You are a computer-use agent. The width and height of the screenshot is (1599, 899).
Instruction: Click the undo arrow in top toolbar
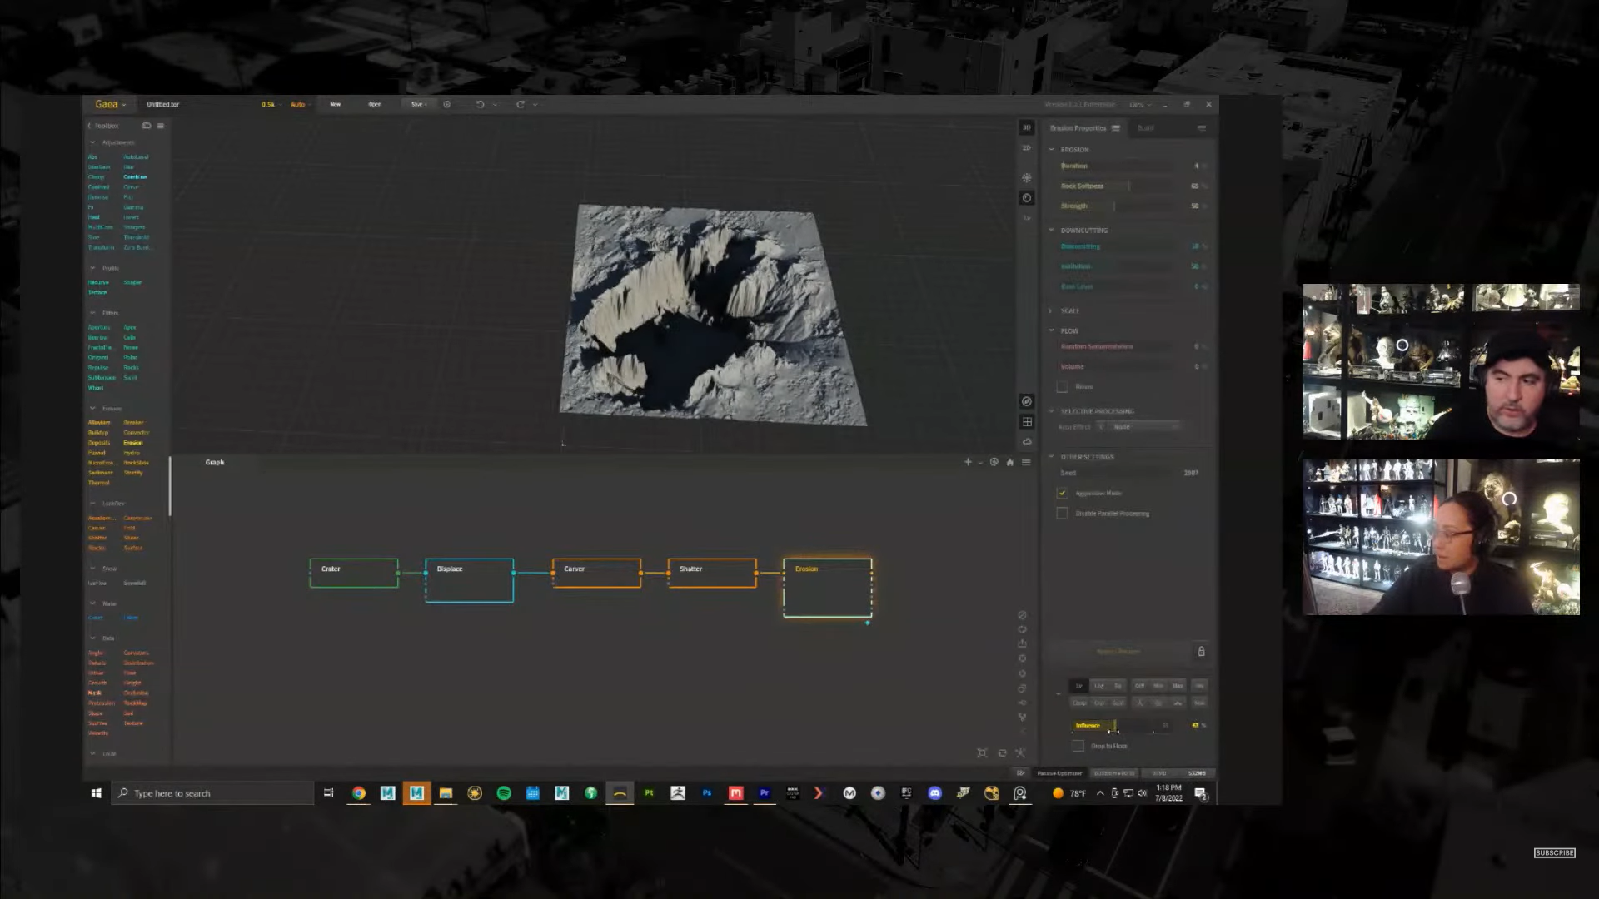pyautogui.click(x=480, y=104)
